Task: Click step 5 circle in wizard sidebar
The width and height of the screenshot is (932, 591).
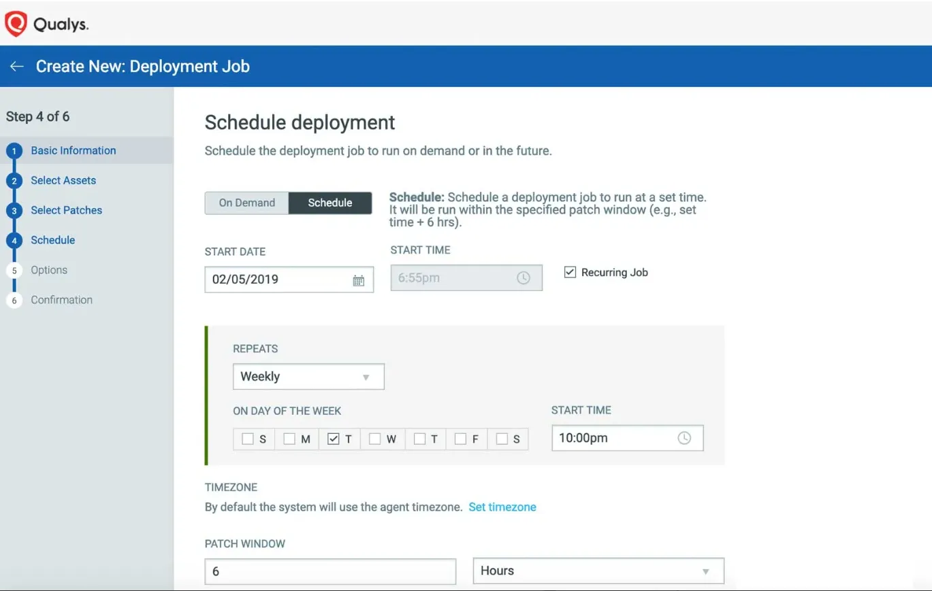Action: pyautogui.click(x=14, y=271)
